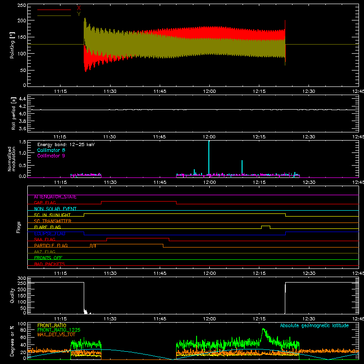Click the FRONTS_OFF flag label
This screenshot has width=364, height=364.
pyautogui.click(x=48, y=258)
